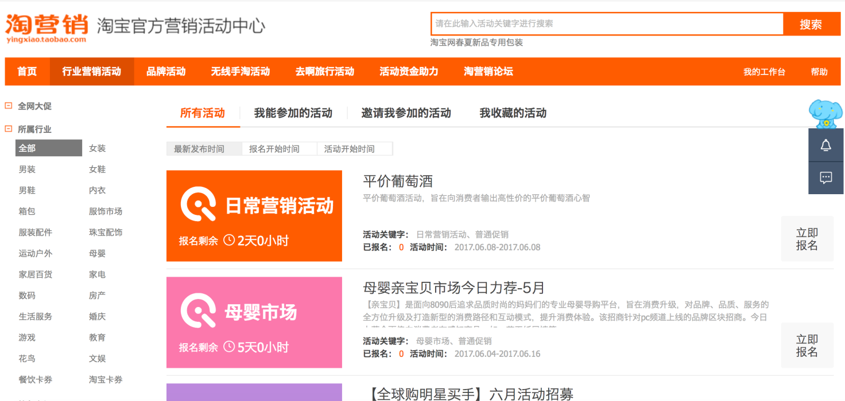Sort by 最新发布时间

(x=199, y=149)
